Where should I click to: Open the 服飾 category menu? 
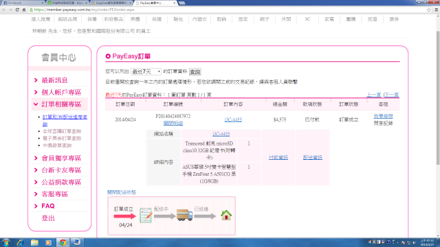coord(221,19)
